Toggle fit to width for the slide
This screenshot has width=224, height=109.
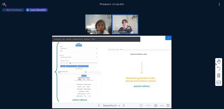tap(162, 106)
